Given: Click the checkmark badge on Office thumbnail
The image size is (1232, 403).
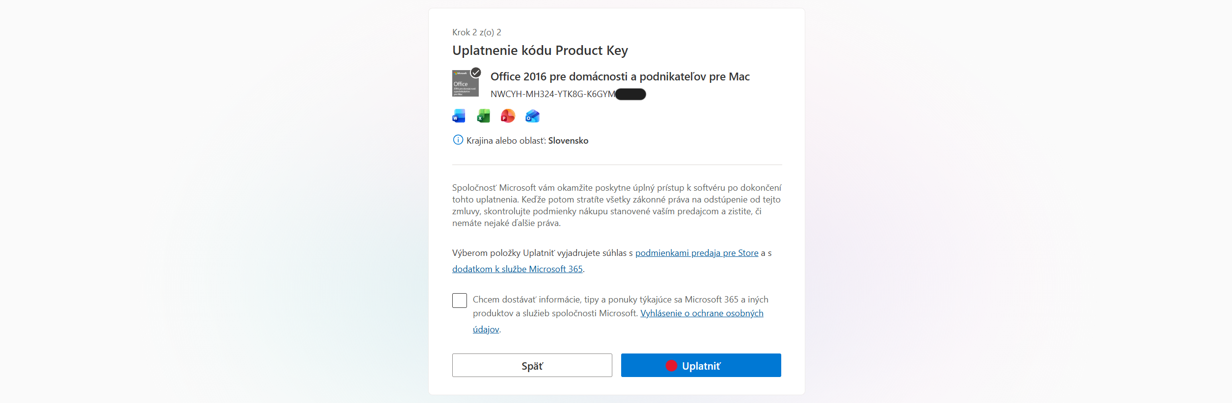Looking at the screenshot, I should 475,73.
